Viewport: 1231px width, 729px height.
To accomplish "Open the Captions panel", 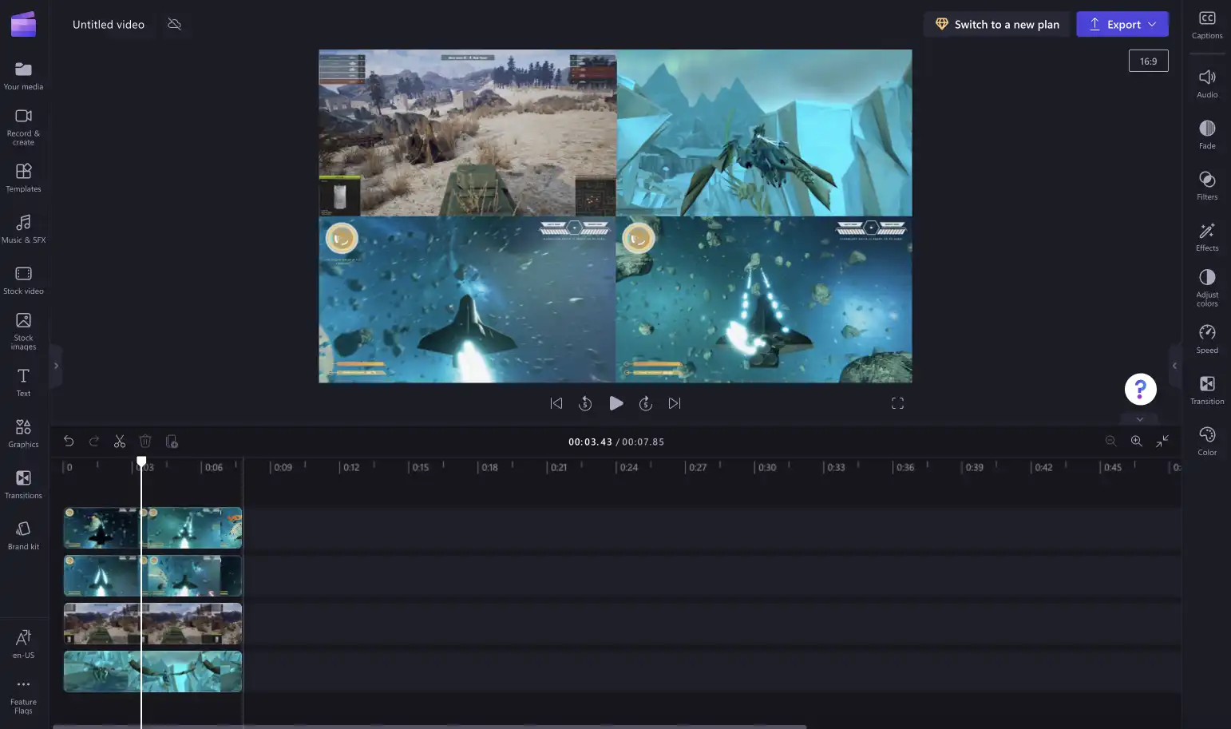I will click(1207, 25).
